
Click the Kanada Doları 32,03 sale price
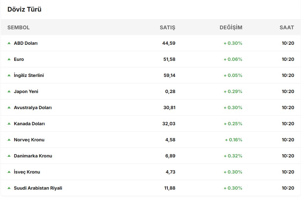click(169, 124)
